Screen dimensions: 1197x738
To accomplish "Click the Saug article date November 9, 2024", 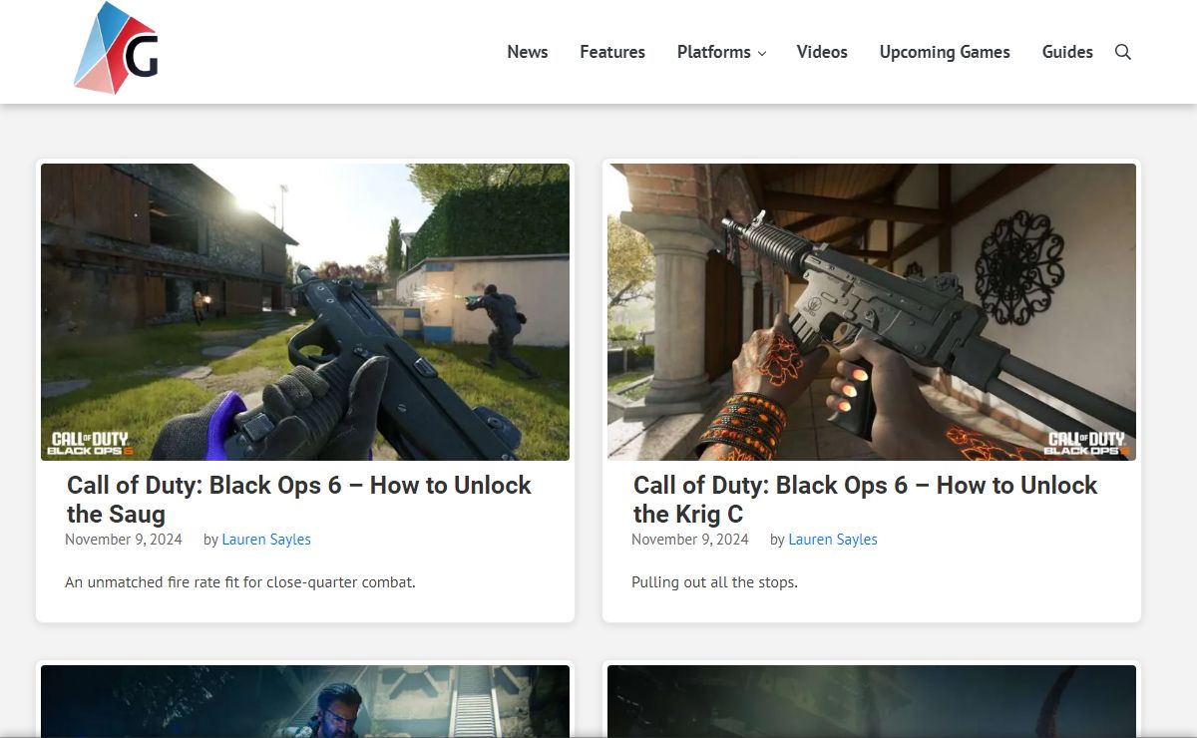I will coord(124,540).
